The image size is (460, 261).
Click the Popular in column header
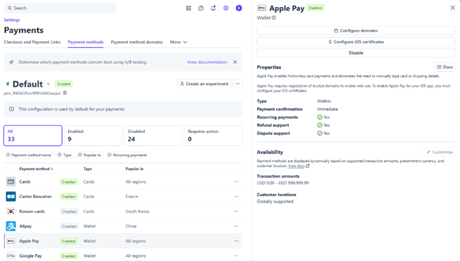[x=135, y=169]
